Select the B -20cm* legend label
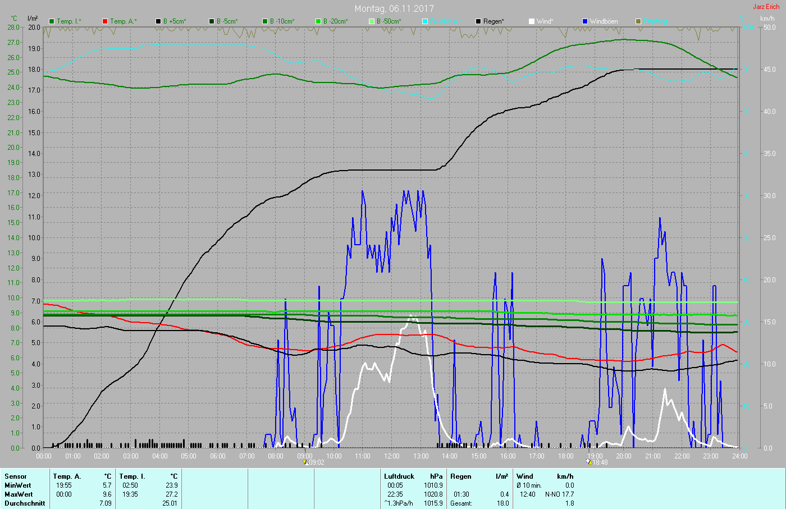 pyautogui.click(x=336, y=21)
